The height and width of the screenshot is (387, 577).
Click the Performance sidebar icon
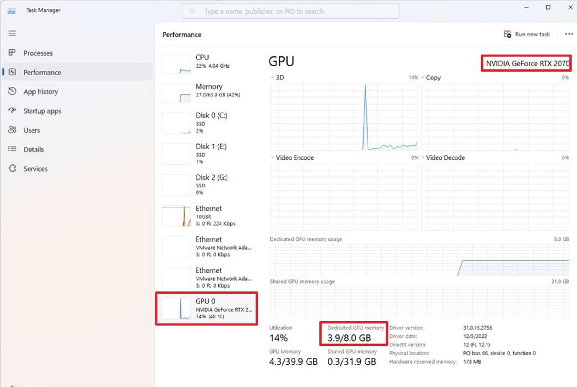[x=12, y=72]
